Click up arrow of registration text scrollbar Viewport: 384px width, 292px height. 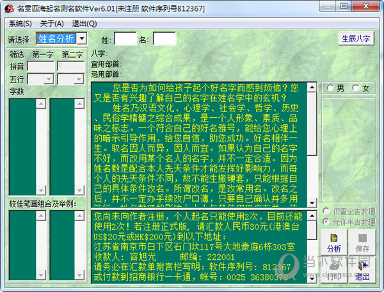(312, 216)
